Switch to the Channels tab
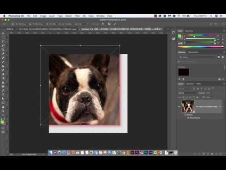226x170 pixels. tap(190, 84)
